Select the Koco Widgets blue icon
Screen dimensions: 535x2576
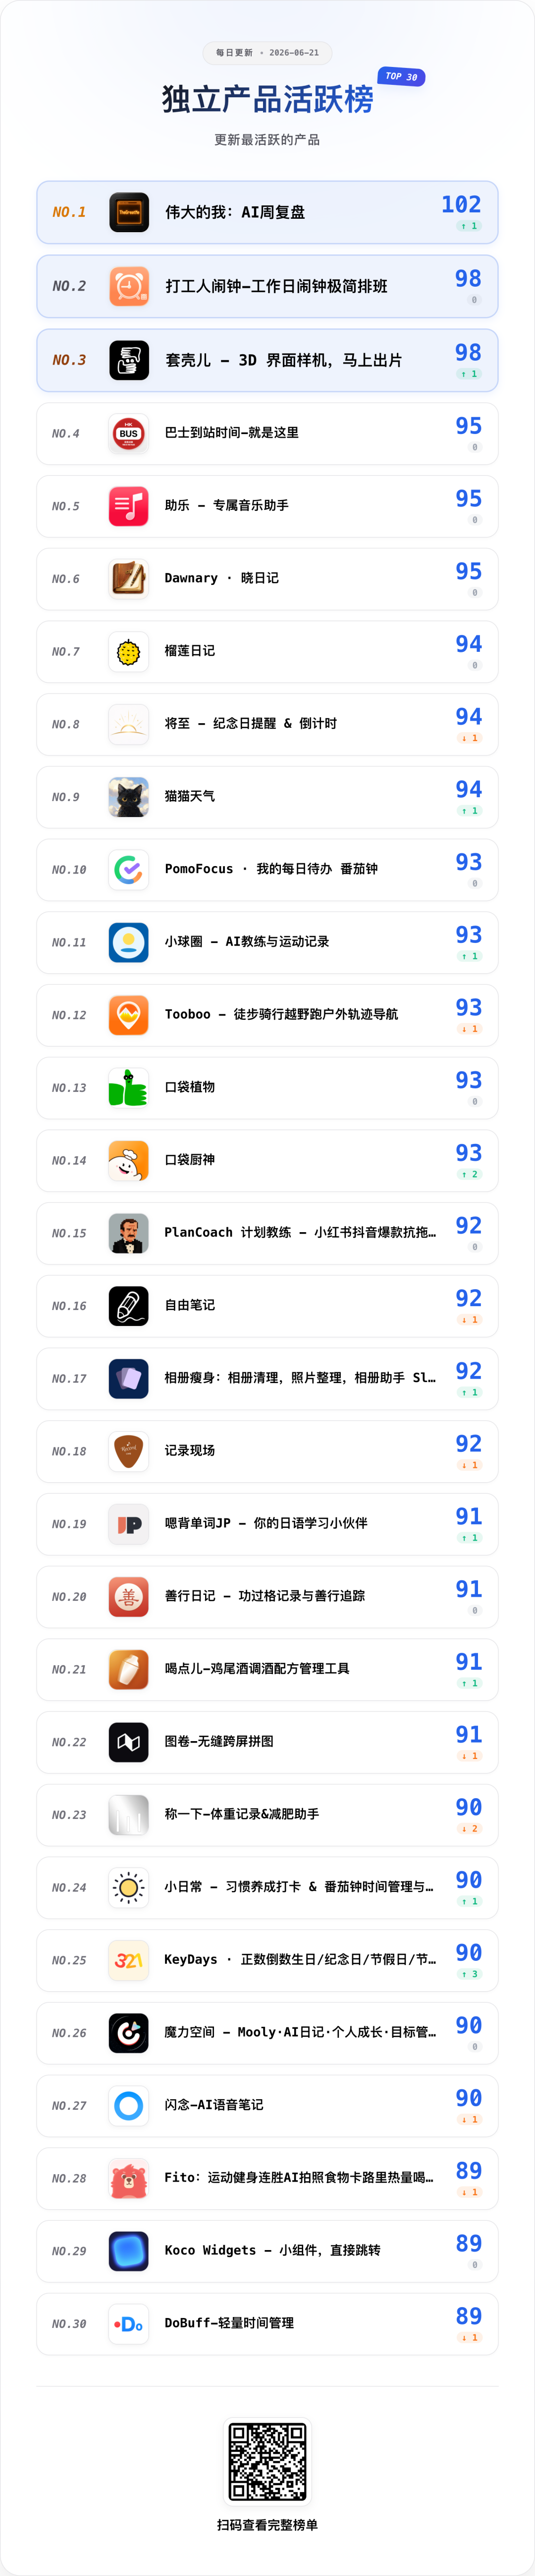coord(129,2251)
